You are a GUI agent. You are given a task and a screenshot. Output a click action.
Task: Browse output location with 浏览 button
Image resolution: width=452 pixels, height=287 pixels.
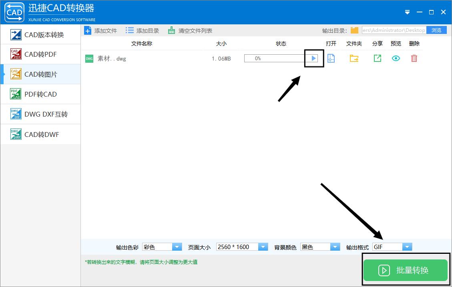[436, 30]
